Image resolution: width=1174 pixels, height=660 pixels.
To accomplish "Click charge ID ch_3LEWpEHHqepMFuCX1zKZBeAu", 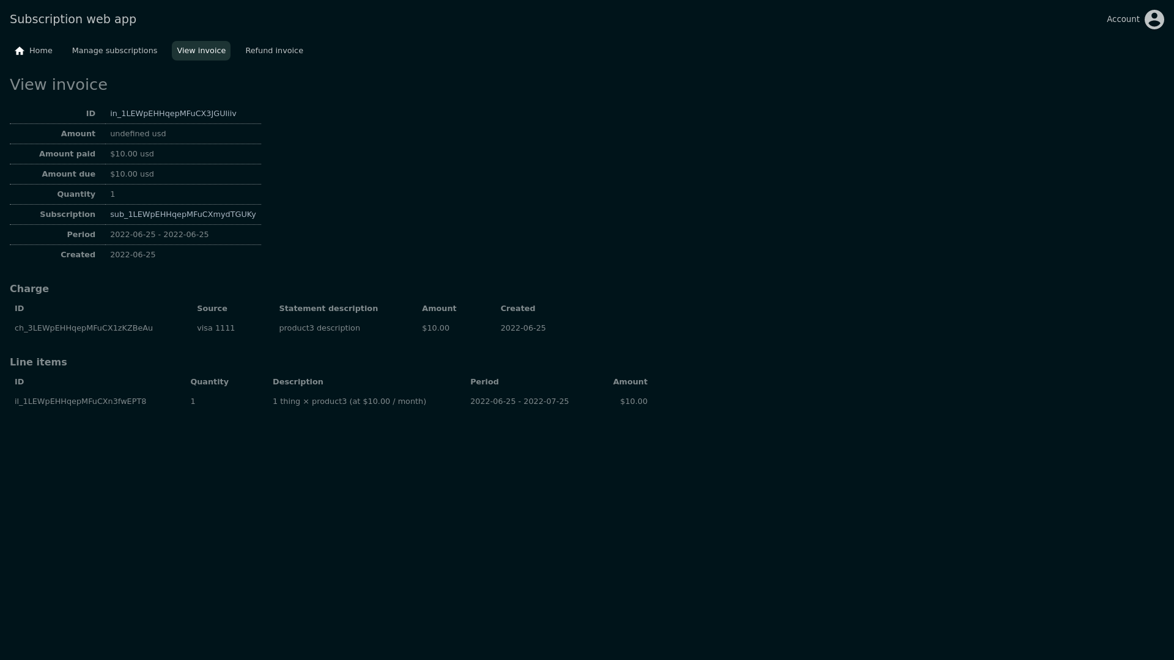I will coord(84,328).
